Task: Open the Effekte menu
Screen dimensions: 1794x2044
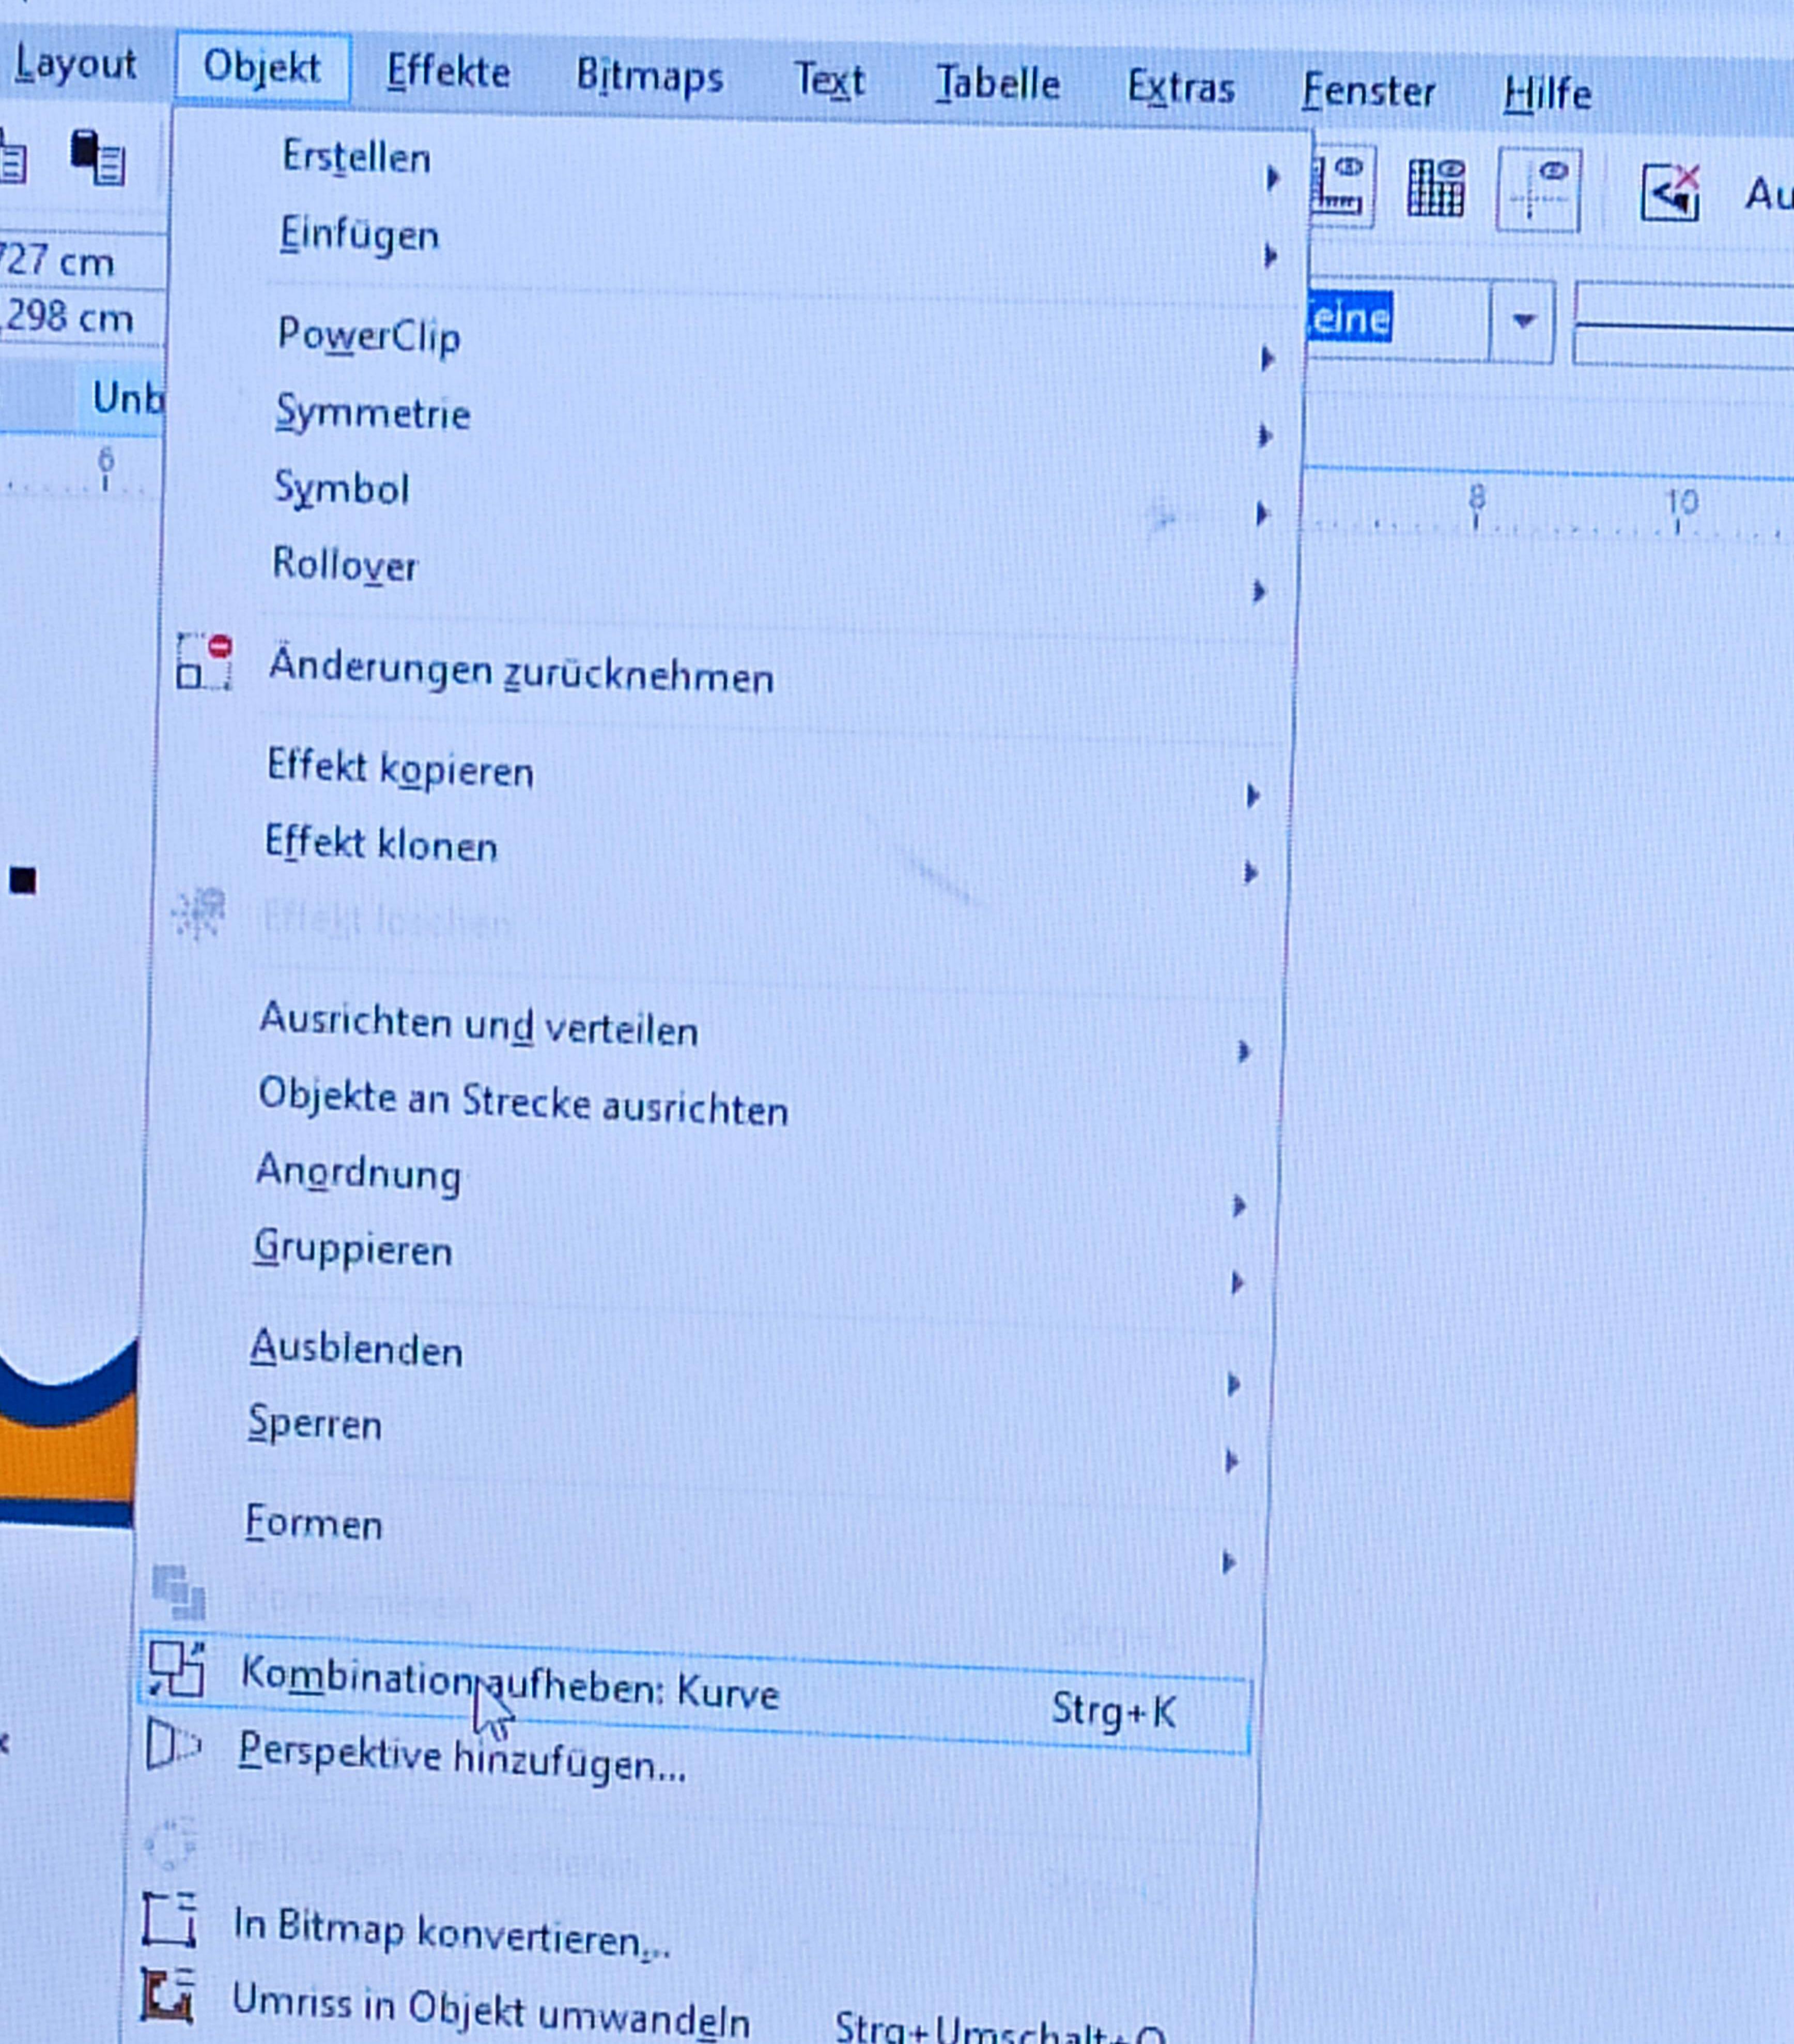Action: (x=448, y=72)
